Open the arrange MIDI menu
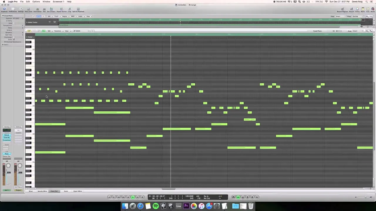Screen dimensions: 376x211 (74, 16)
